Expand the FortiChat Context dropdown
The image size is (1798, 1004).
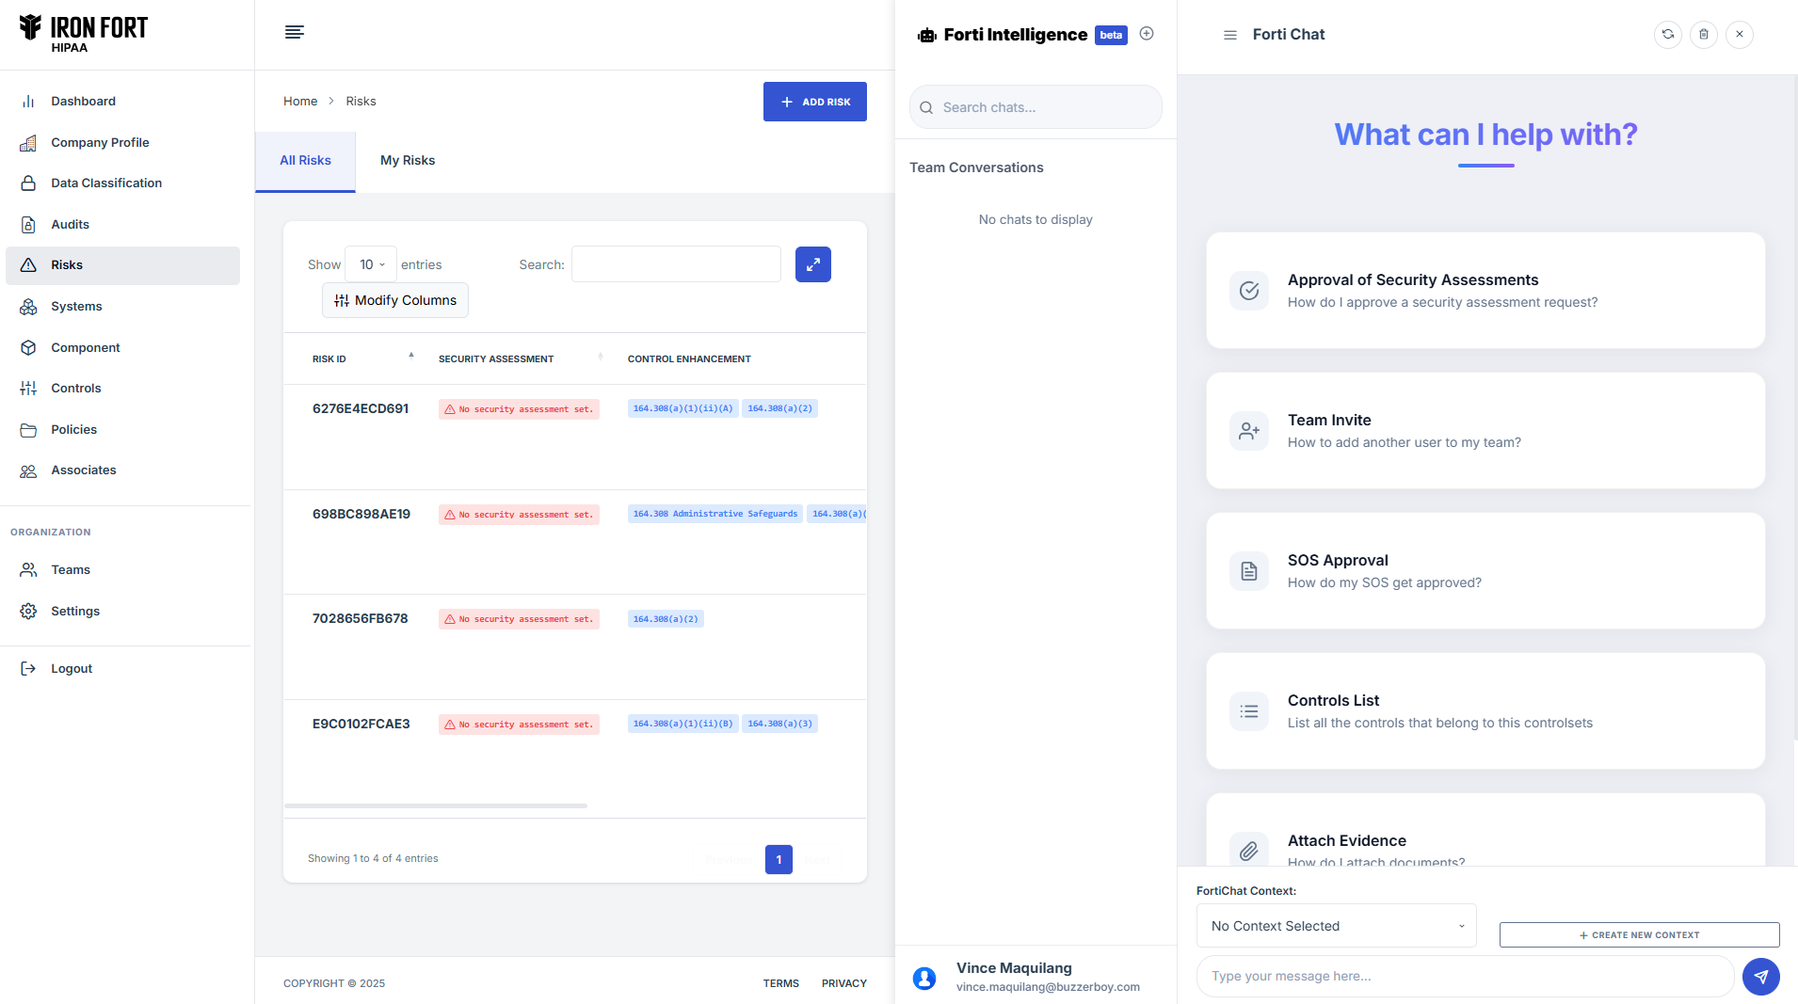pyautogui.click(x=1335, y=926)
